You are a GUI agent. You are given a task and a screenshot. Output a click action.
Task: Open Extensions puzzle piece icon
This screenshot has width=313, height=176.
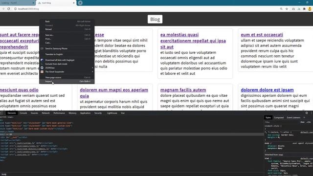304,9
